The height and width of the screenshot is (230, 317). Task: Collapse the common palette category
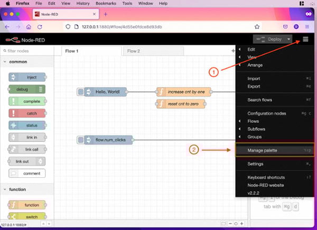[27, 62]
